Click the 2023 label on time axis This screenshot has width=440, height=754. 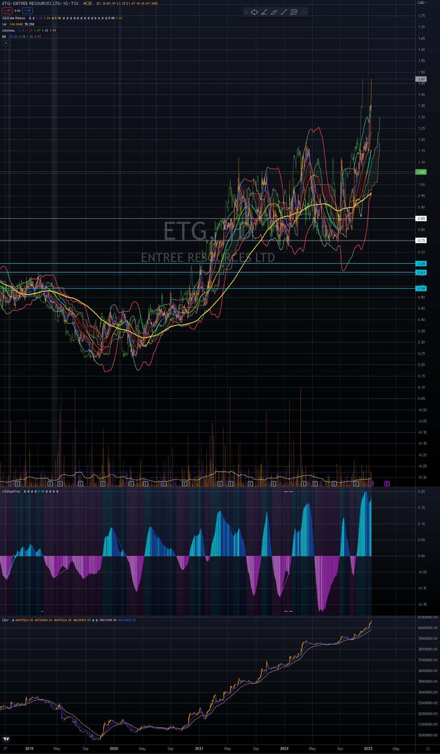[x=368, y=748]
